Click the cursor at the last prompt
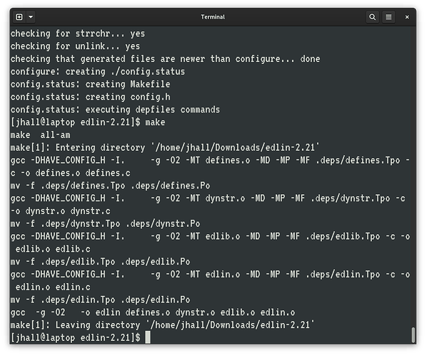This screenshot has width=426, height=355. click(x=147, y=337)
